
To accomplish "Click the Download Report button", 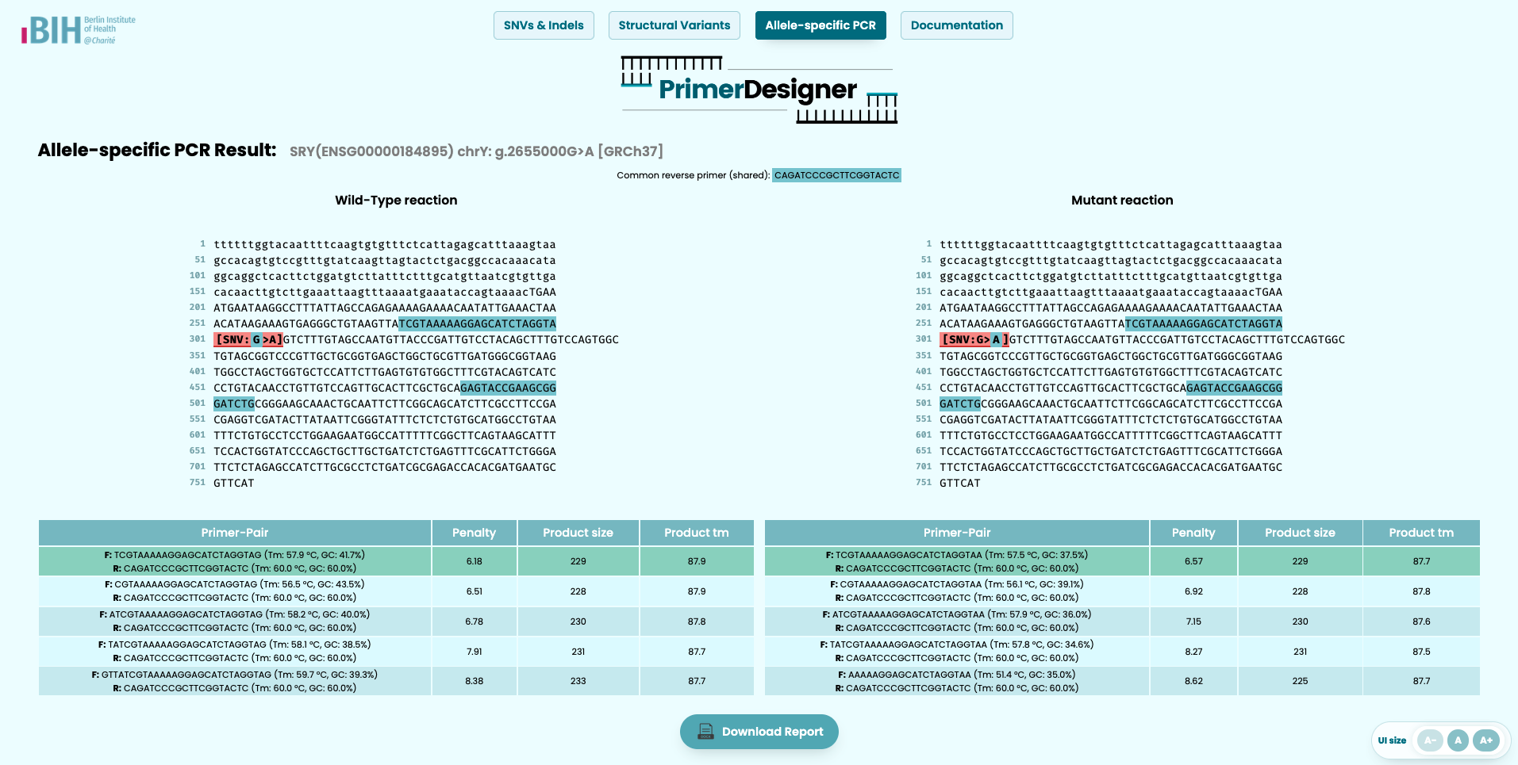I will click(759, 732).
